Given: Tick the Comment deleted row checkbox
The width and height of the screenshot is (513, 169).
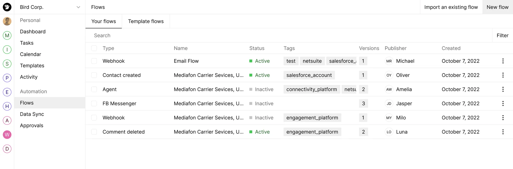Looking at the screenshot, I should click(x=94, y=132).
